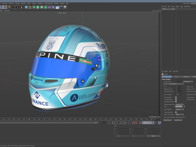
Task: Open the Node Space dropdown
Action: click(194, 4)
